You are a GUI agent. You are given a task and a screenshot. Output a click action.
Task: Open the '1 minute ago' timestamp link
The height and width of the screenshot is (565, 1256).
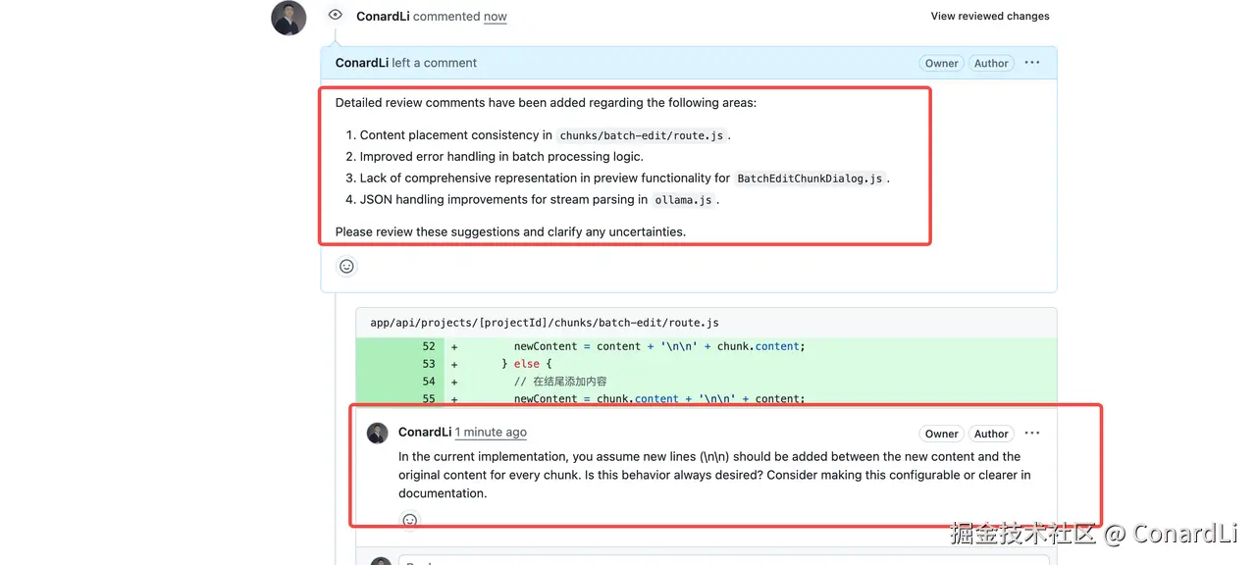[491, 433]
